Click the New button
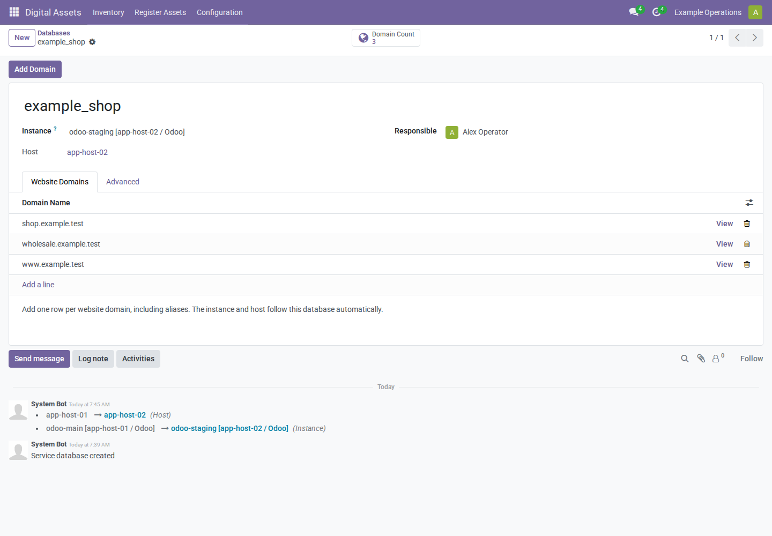The width and height of the screenshot is (772, 536). point(22,38)
